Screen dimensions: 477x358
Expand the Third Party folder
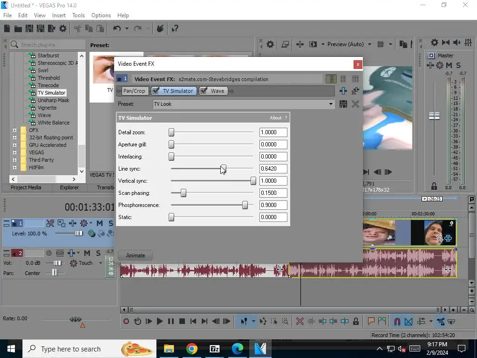[x=14, y=160]
